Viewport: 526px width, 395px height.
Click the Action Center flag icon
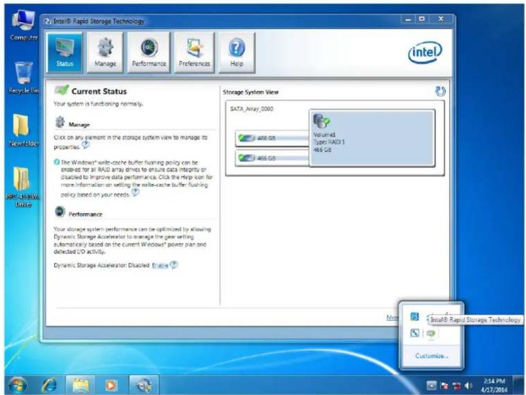445,386
